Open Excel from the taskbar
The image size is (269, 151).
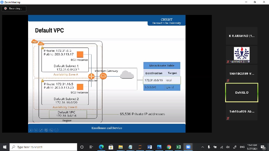point(178,147)
